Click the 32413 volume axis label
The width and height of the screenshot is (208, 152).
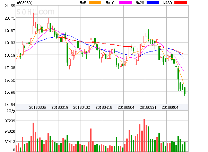(x=10, y=142)
